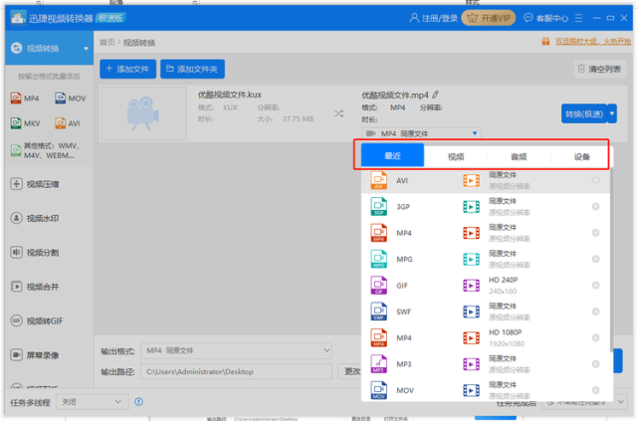The image size is (638, 421).
Task: Choose MP3 in recent formats list
Action: point(486,364)
